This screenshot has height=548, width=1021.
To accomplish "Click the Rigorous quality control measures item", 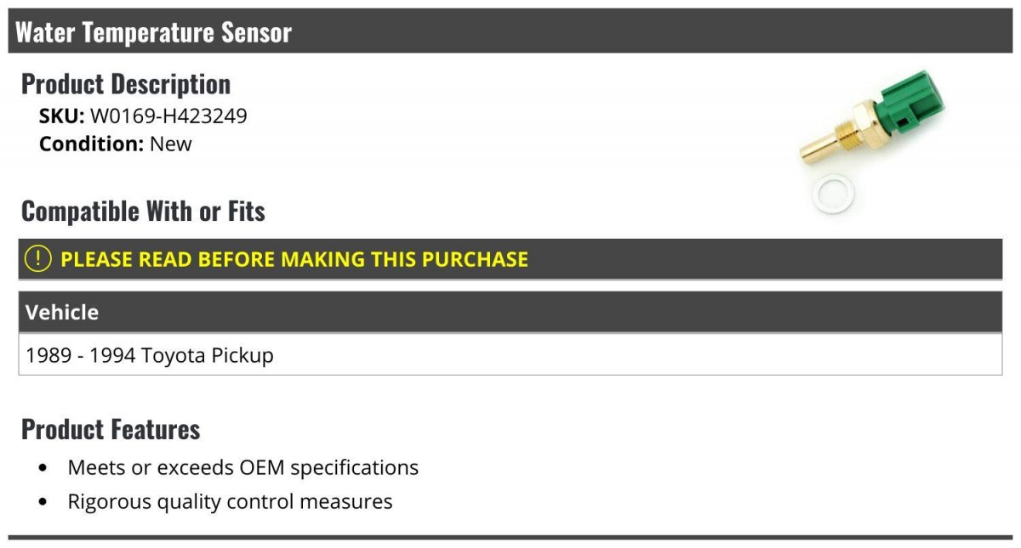I will click(x=230, y=501).
